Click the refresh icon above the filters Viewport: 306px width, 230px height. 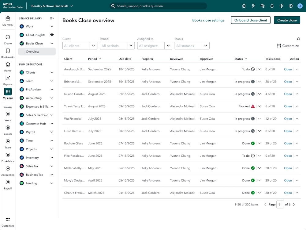point(298,39)
